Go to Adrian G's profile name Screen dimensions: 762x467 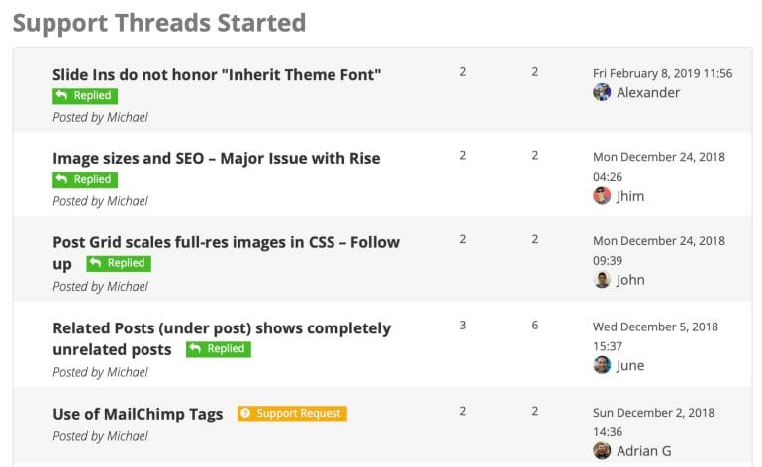click(x=644, y=451)
